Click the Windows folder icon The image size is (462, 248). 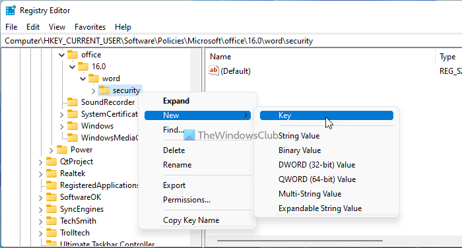pos(73,126)
